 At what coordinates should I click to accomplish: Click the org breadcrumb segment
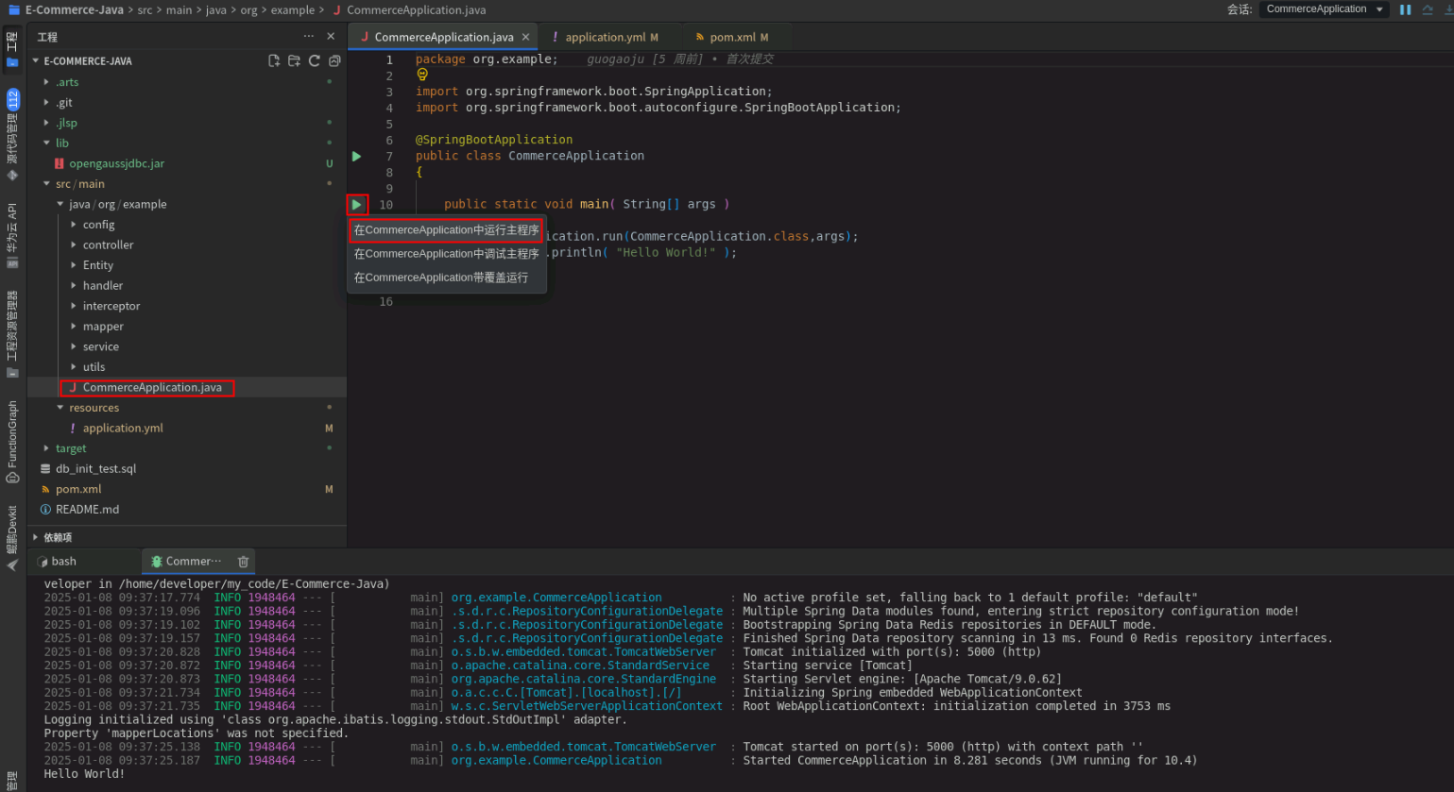[x=248, y=10]
